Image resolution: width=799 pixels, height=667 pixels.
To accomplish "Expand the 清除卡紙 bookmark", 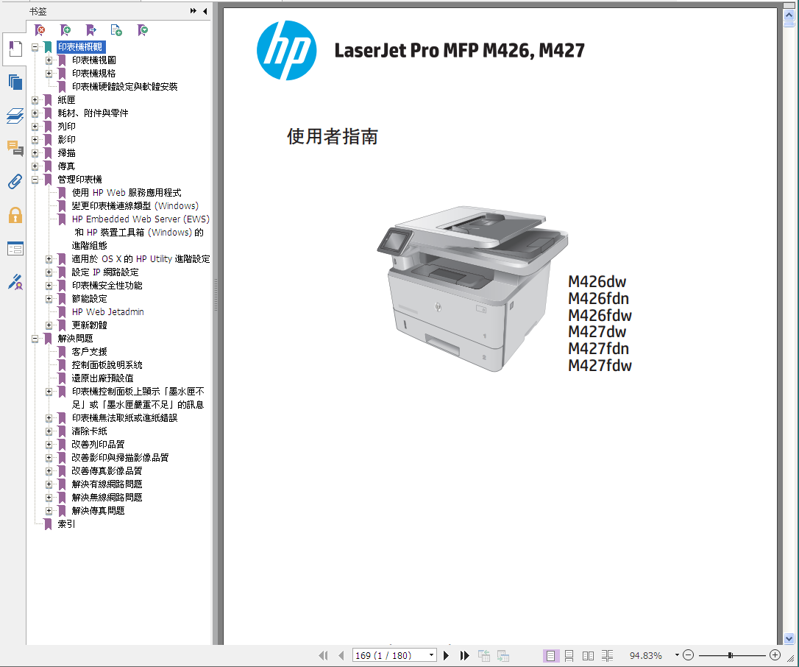I will [x=49, y=431].
